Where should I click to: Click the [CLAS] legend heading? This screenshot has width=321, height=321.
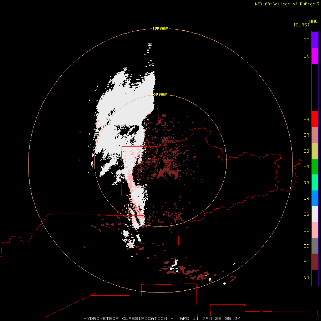click(301, 25)
